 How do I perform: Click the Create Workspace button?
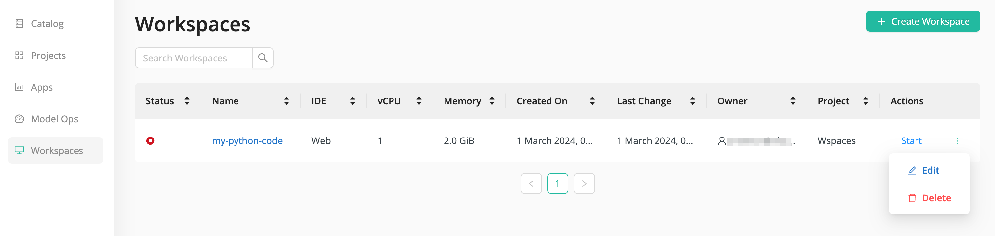click(923, 21)
